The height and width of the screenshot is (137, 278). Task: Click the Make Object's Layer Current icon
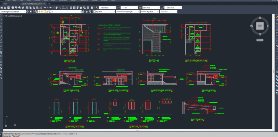tap(83, 11)
